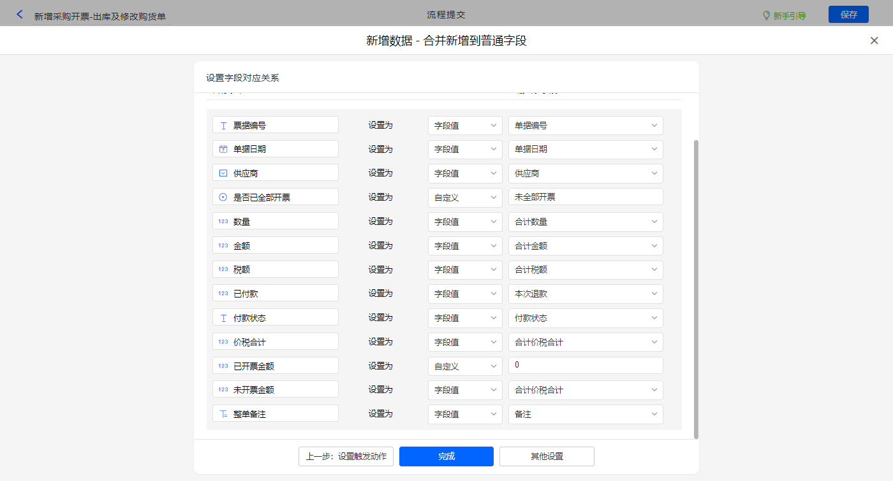This screenshot has height=481, width=893.
Task: Open the 自定义 dropdown for 是否已全部开票
Action: [464, 197]
